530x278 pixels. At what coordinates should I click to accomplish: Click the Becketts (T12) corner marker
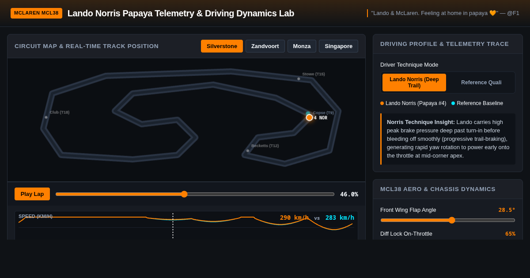248,151
